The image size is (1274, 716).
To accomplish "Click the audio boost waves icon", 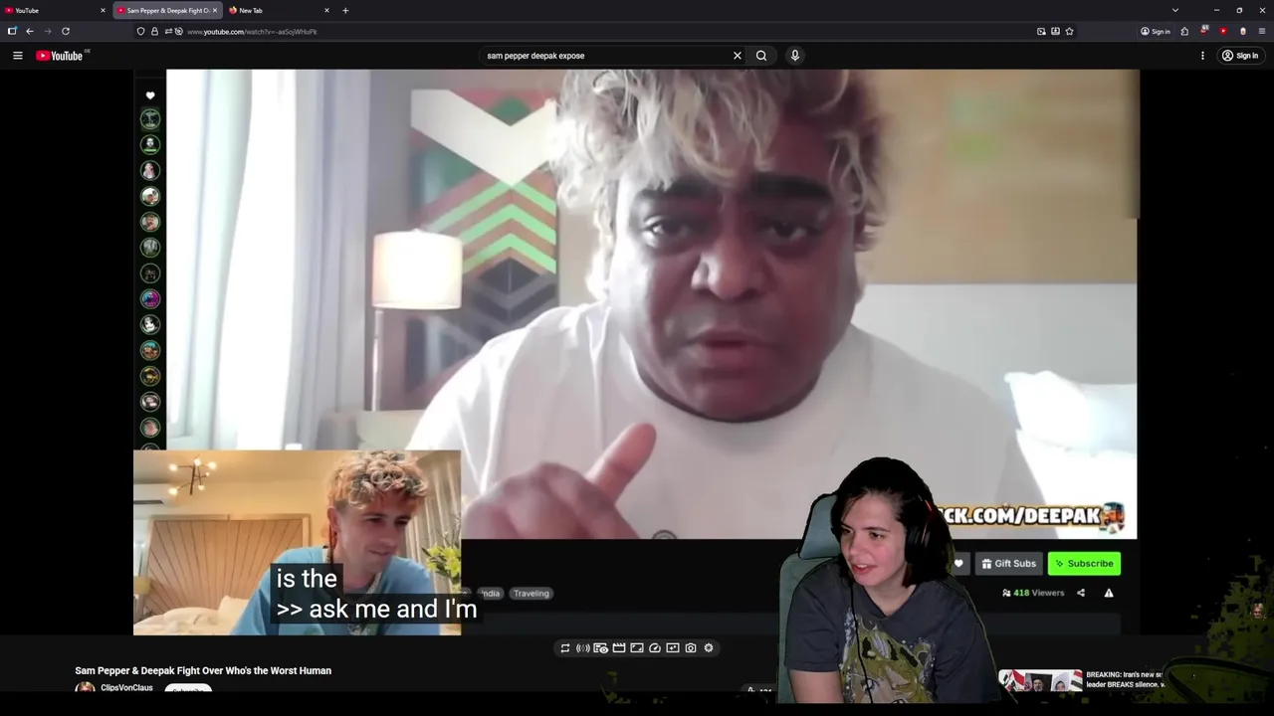I will pyautogui.click(x=583, y=648).
